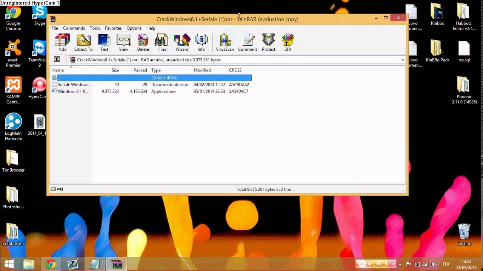This screenshot has height=271, width=483.
Task: Click the Extract To toolbar icon
Action: [x=83, y=43]
